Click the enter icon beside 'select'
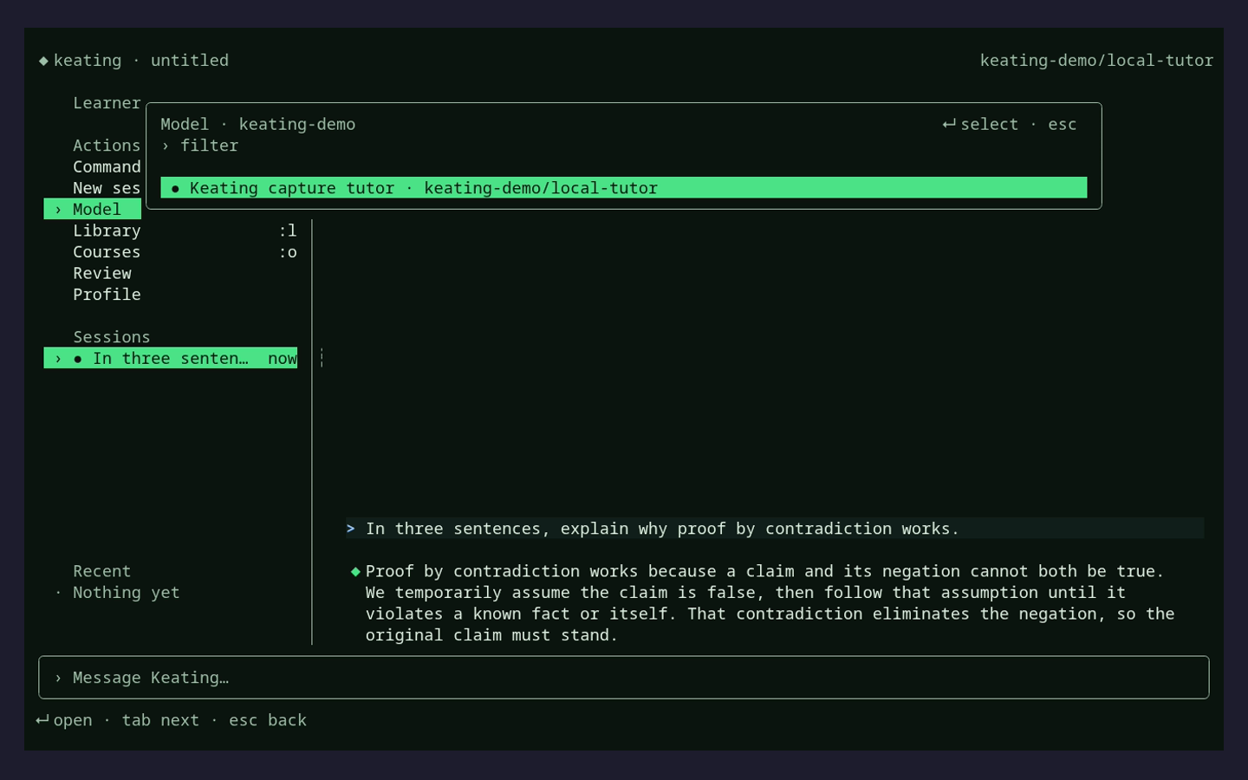Viewport: 1248px width, 780px height. pyautogui.click(x=949, y=125)
